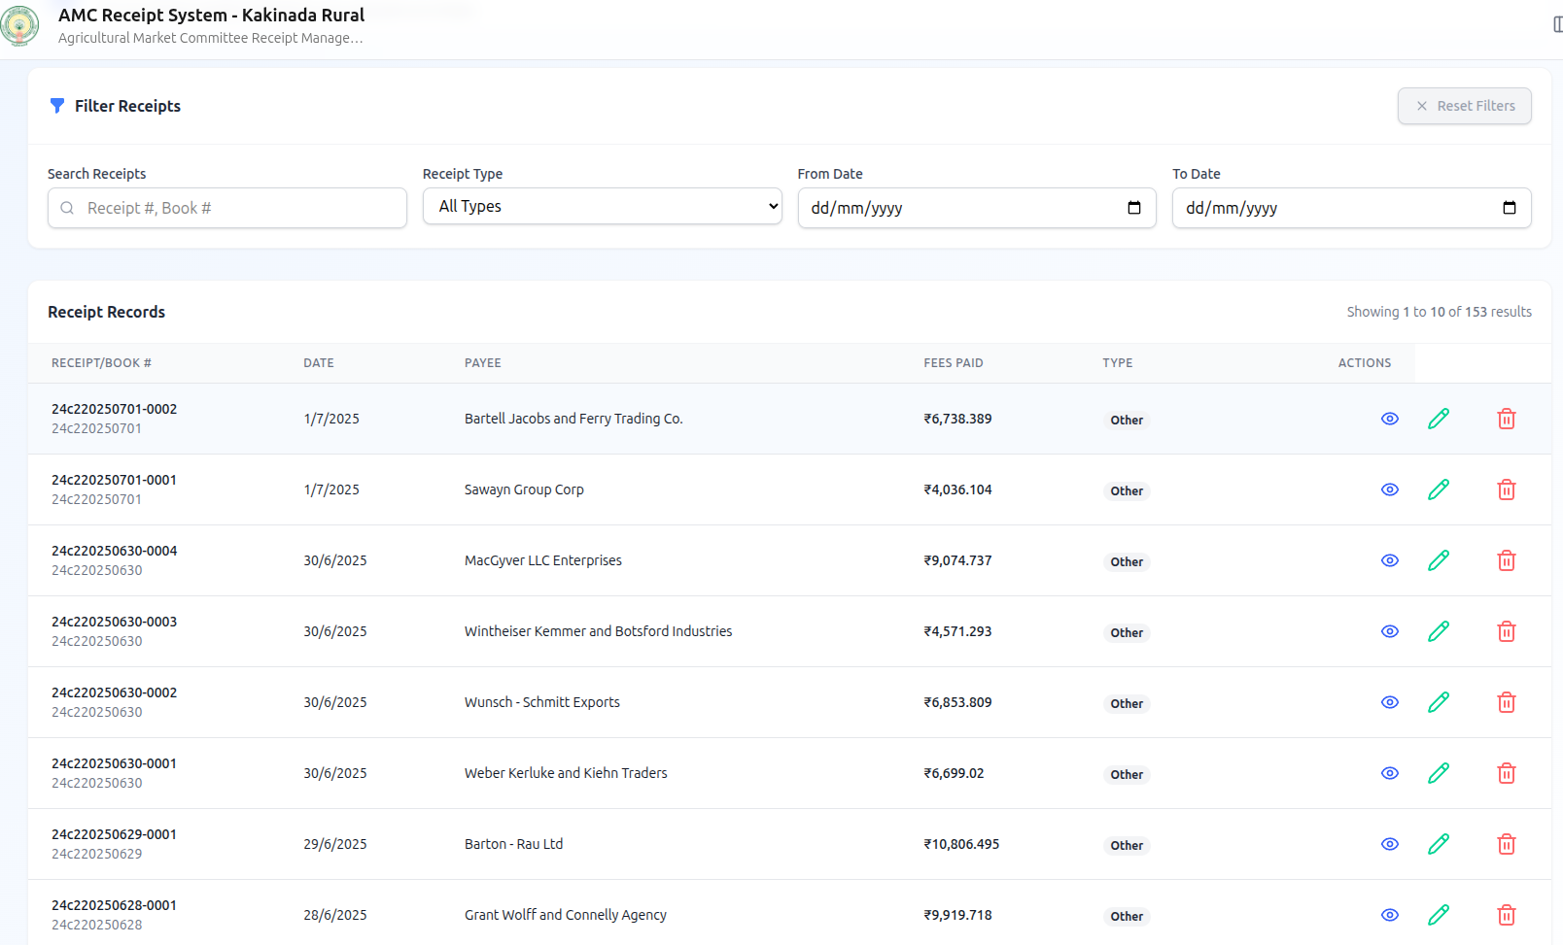This screenshot has height=945, width=1563.
Task: Open From Date calendar picker icon
Action: click(1133, 208)
